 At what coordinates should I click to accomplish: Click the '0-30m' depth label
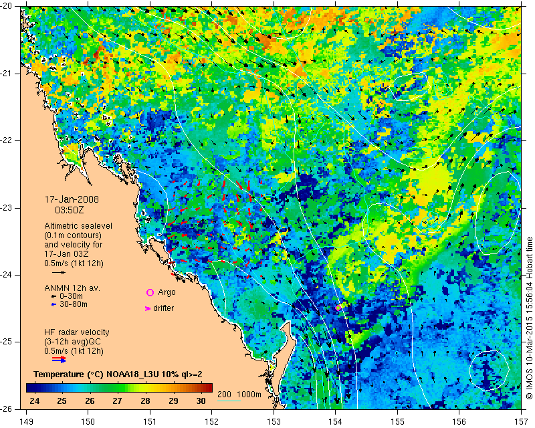pyautogui.click(x=72, y=296)
